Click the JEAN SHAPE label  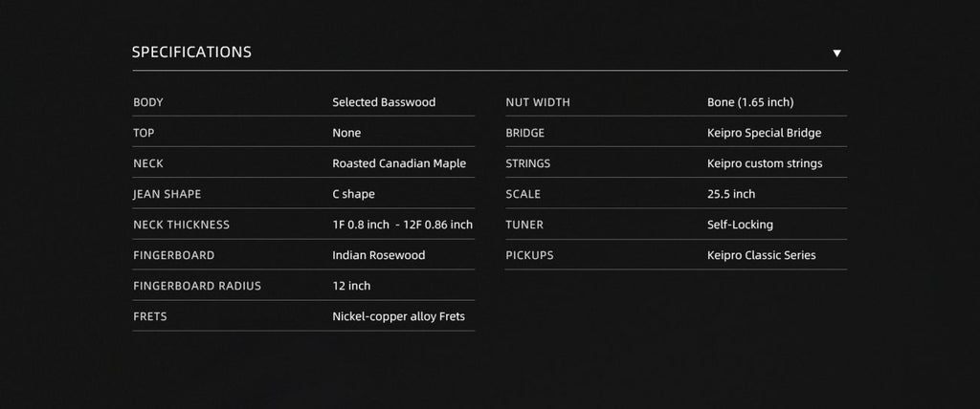(167, 194)
